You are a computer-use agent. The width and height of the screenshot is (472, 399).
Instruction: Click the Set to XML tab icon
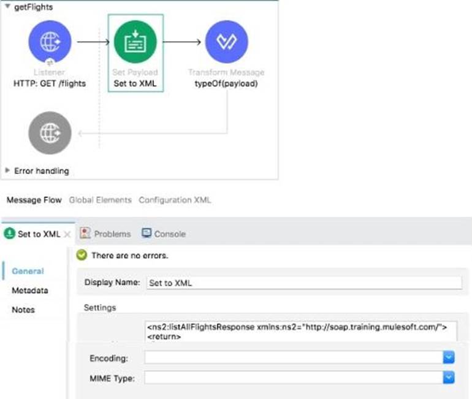click(x=9, y=234)
